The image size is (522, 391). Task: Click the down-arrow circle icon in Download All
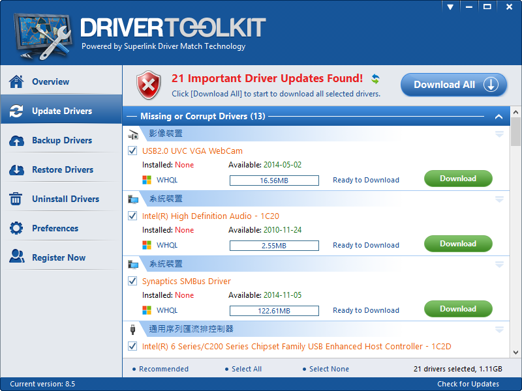tap(491, 85)
